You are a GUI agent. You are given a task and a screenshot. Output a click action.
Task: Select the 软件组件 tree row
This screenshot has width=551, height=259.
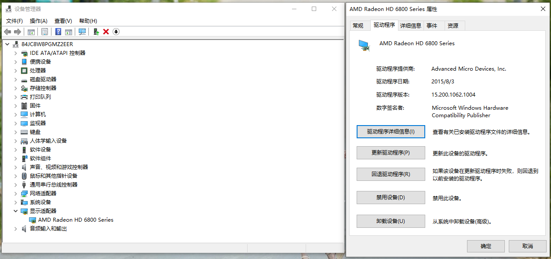(40, 158)
